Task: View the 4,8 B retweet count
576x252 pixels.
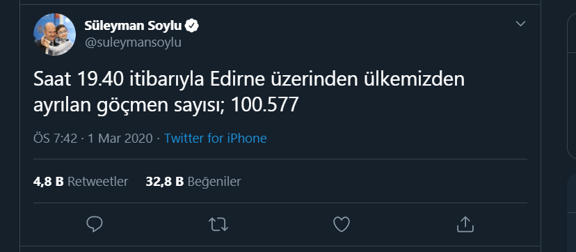Action: [x=49, y=182]
